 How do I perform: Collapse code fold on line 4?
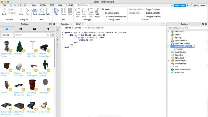(x=62, y=35)
